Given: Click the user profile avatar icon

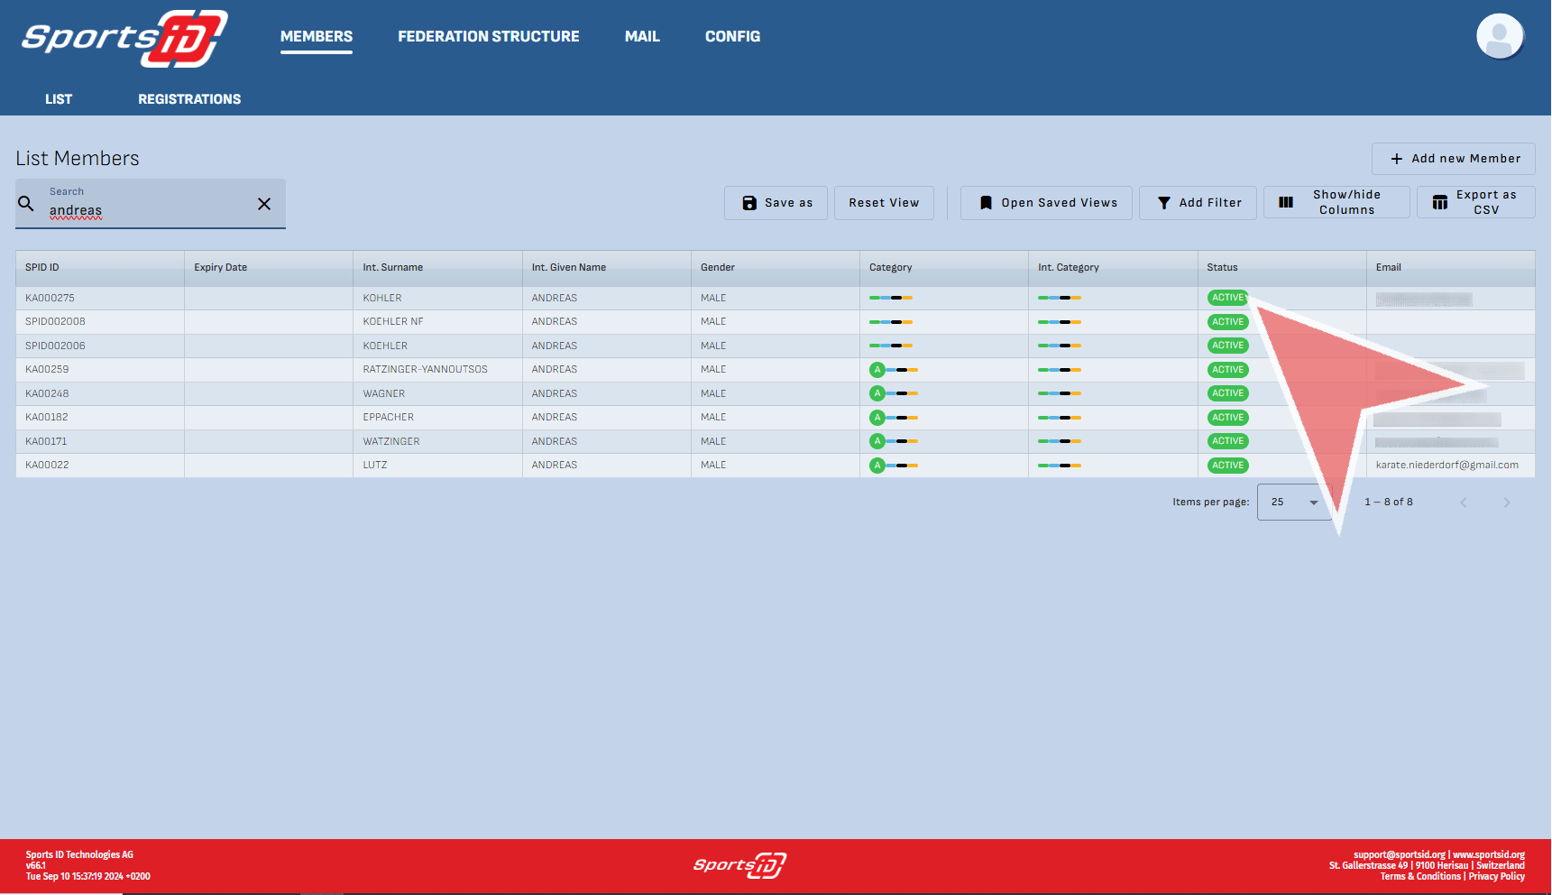Looking at the screenshot, I should (1499, 37).
